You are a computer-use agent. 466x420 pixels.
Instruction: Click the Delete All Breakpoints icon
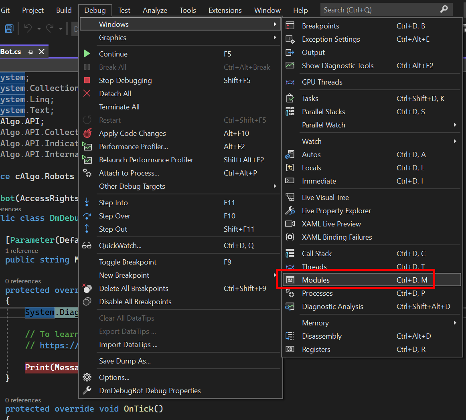pos(87,288)
